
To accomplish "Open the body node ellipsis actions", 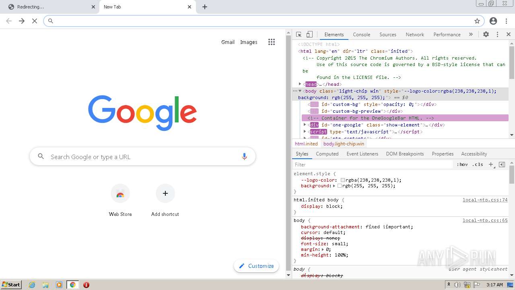I will (x=295, y=91).
